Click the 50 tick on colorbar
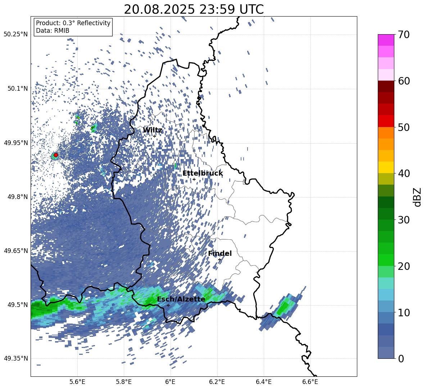The image size is (426, 389). pyautogui.click(x=404, y=127)
